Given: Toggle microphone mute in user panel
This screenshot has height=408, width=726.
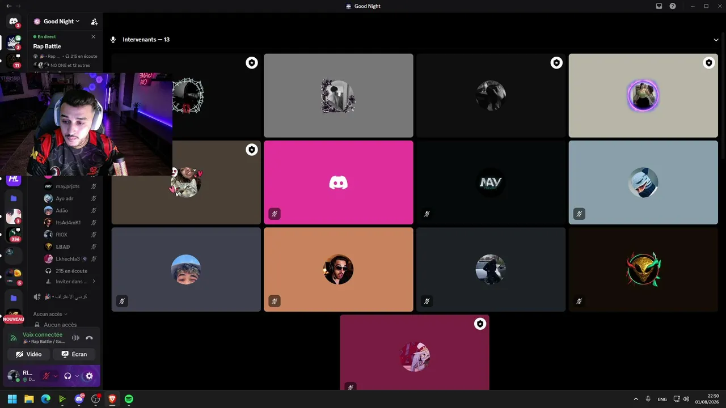Looking at the screenshot, I should [x=47, y=376].
